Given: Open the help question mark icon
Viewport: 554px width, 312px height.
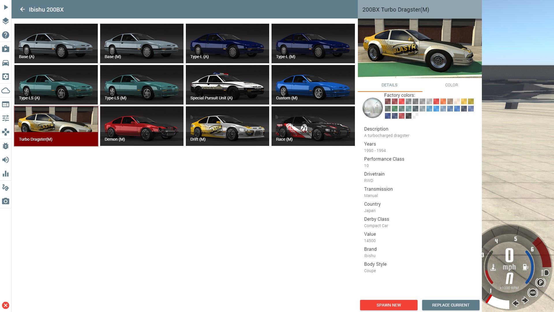Looking at the screenshot, I should point(5,35).
